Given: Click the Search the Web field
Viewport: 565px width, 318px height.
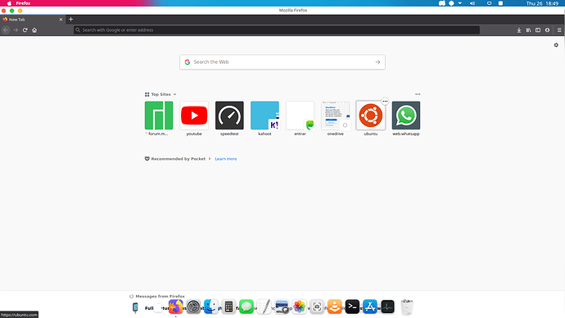Looking at the screenshot, I should coord(282,62).
